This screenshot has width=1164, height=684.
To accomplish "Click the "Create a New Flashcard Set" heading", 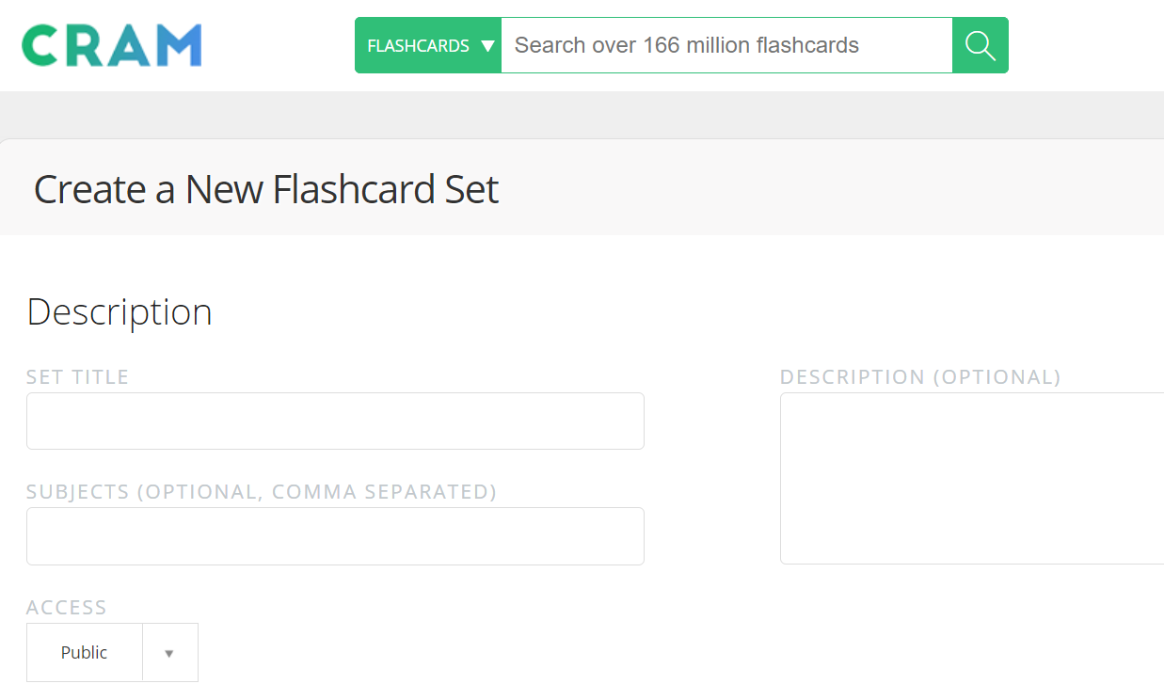I will (x=266, y=190).
